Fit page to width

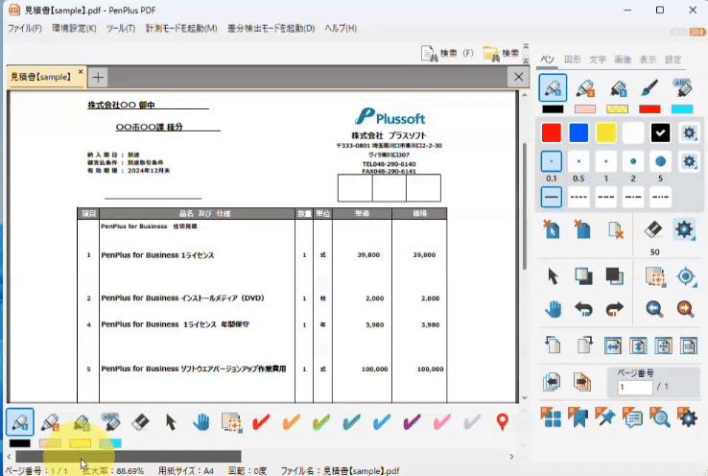613,345
